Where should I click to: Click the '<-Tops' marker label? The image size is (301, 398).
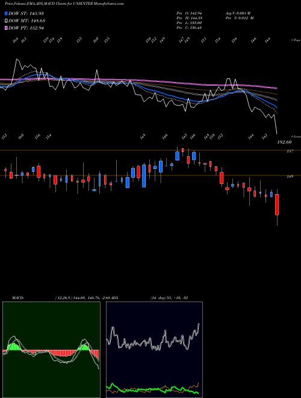296,40
